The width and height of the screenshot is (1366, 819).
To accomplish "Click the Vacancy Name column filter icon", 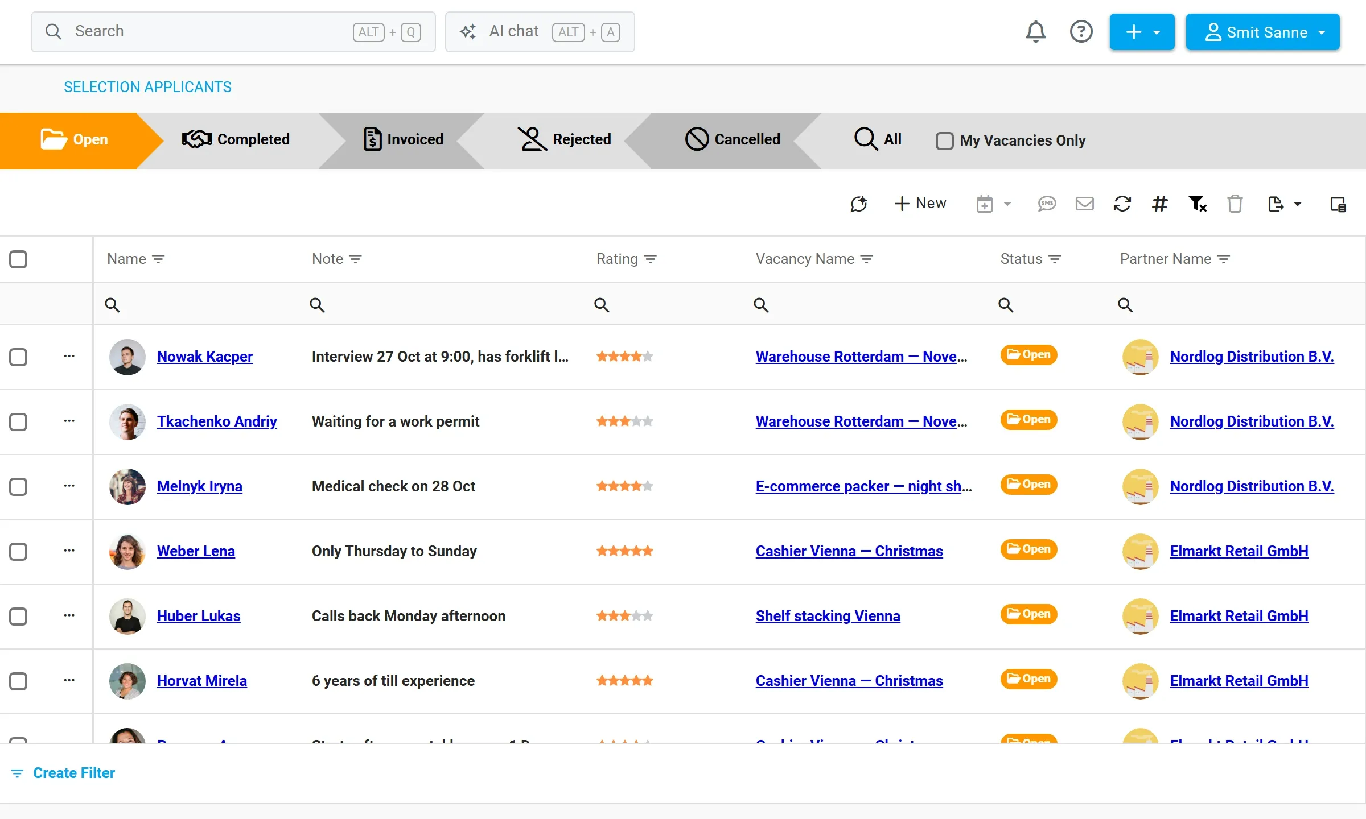I will (866, 259).
